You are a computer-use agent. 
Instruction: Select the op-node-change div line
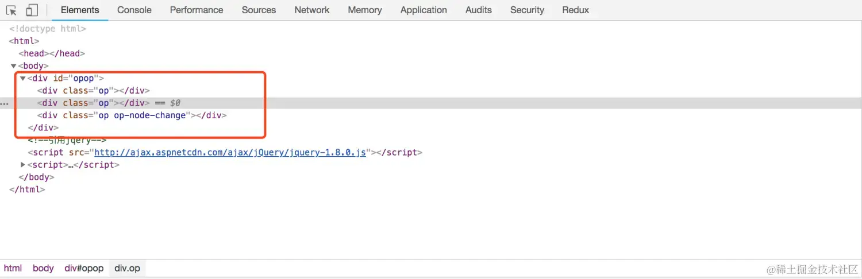(132, 115)
